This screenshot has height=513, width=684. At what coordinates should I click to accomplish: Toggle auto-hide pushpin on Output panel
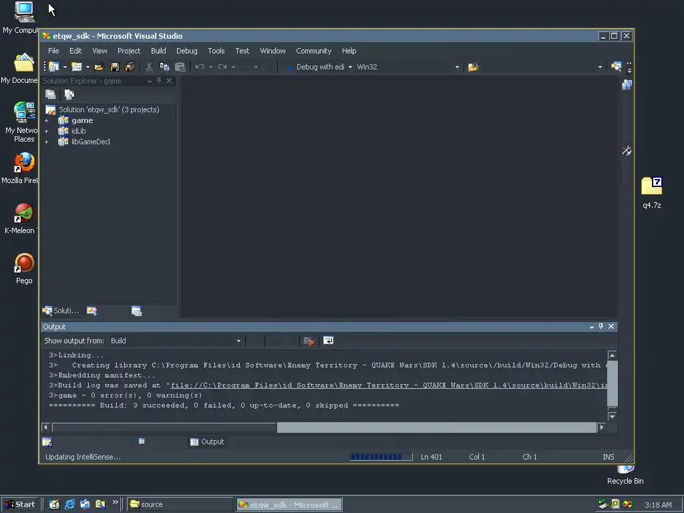pyautogui.click(x=601, y=326)
